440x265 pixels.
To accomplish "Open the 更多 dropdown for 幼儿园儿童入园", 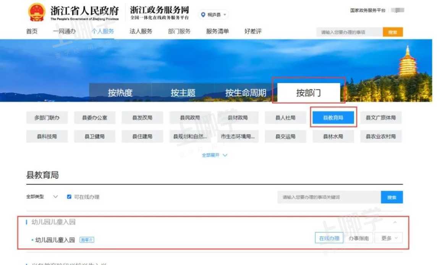I will (388, 238).
